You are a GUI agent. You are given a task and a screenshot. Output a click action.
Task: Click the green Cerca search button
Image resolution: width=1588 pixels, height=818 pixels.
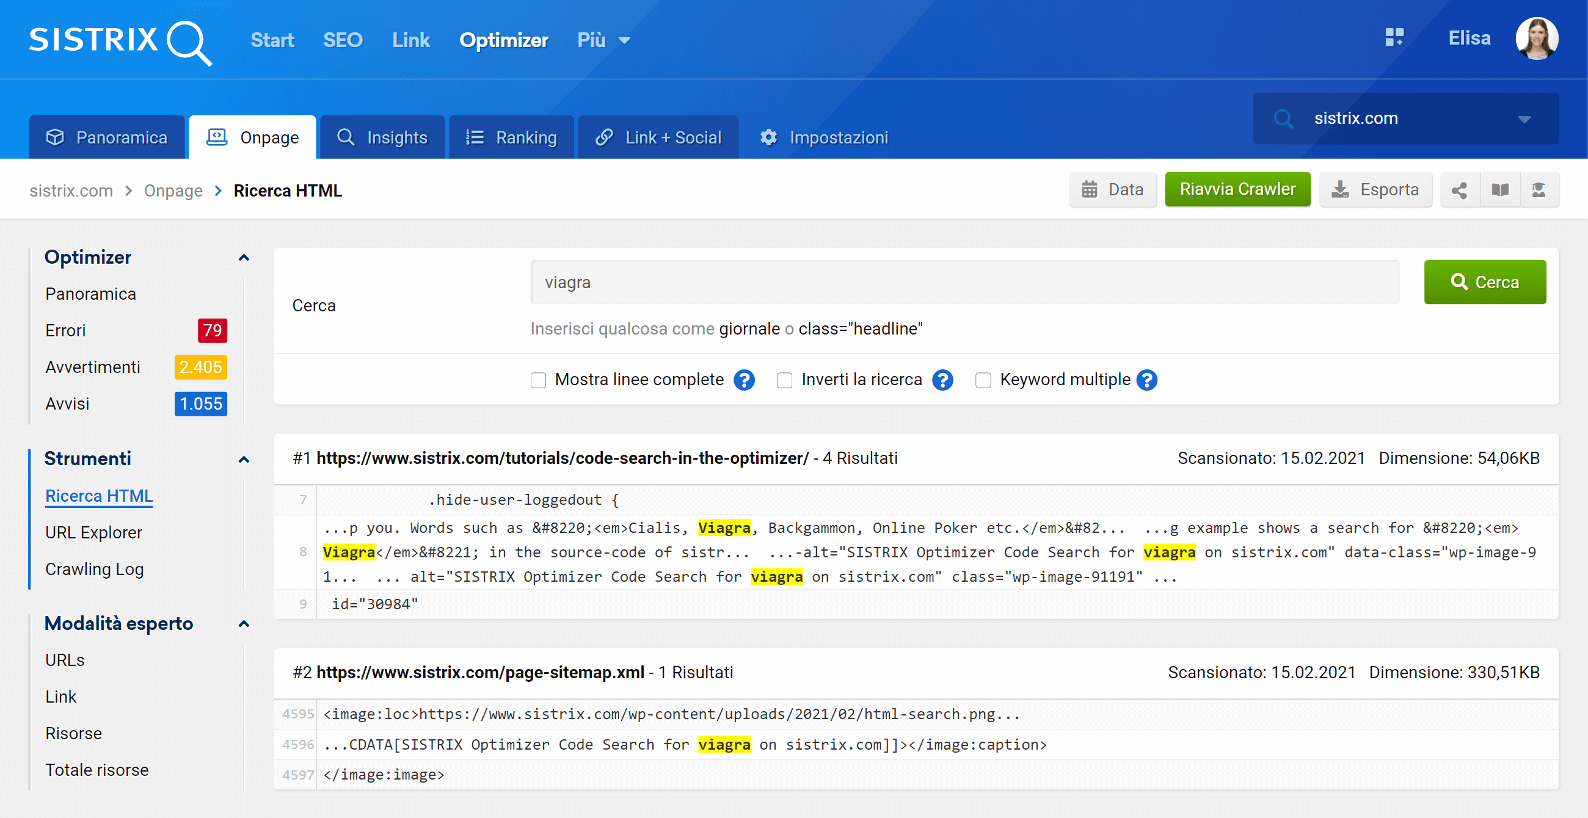pyautogui.click(x=1484, y=282)
